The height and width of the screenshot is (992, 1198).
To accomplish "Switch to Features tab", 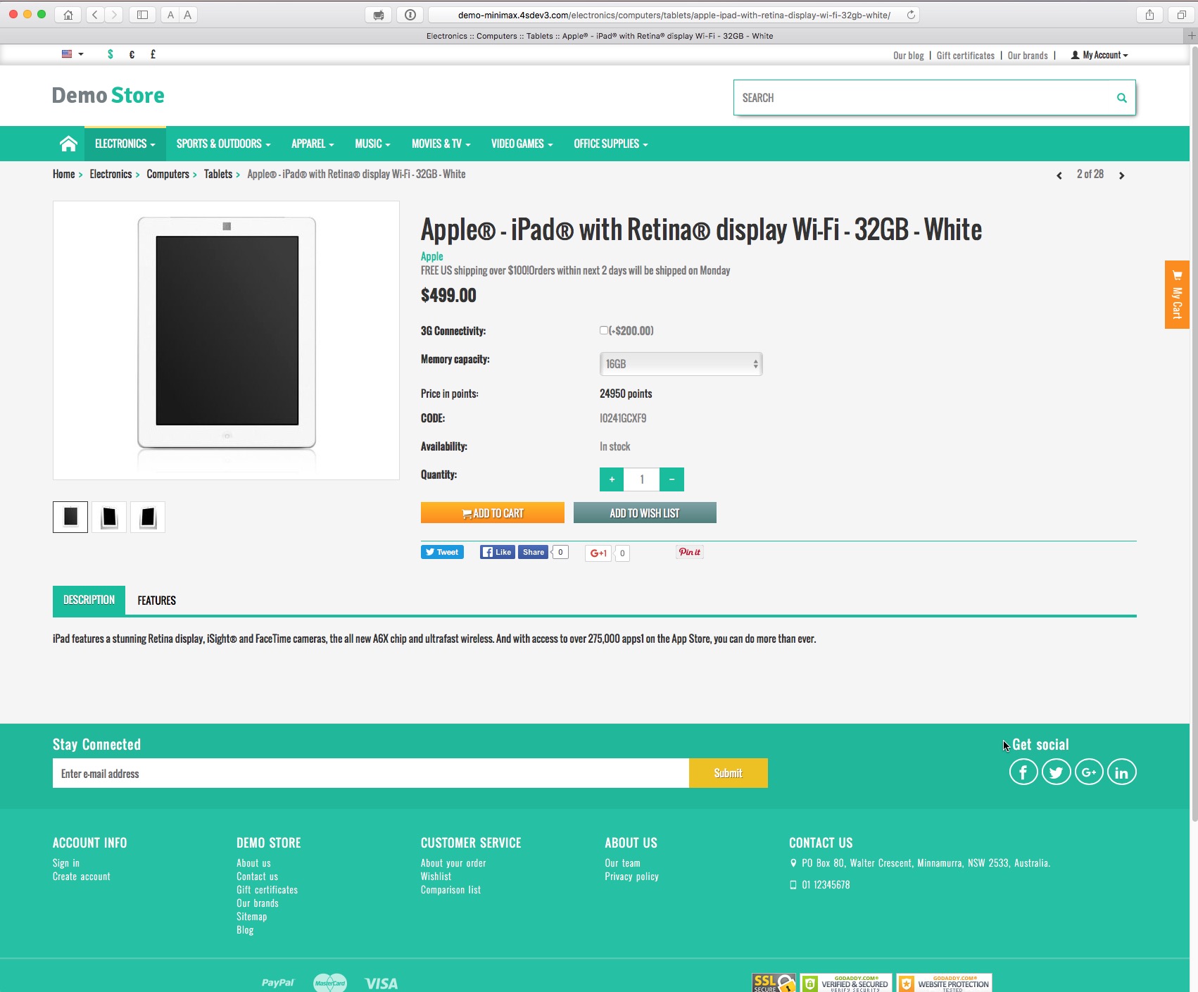I will pos(156,601).
